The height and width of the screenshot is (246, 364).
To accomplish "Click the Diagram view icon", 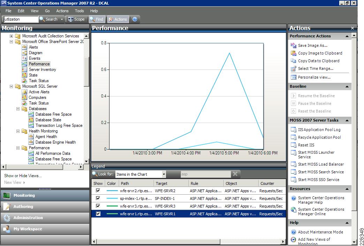I will (x=24, y=53).
